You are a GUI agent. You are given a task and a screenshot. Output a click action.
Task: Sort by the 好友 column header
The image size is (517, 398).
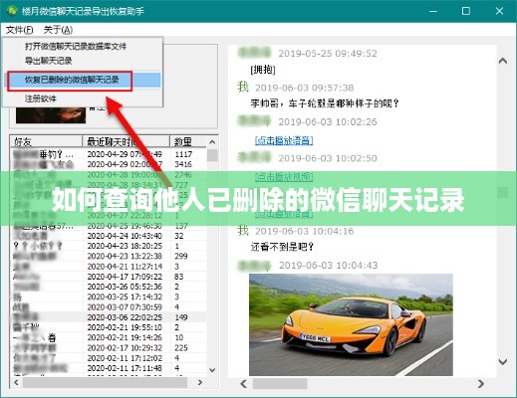point(46,141)
